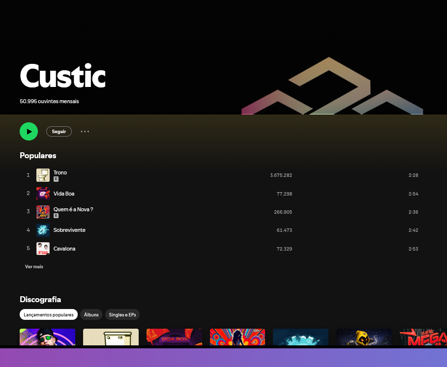Click track number 1 beside Trono
The height and width of the screenshot is (367, 447).
[x=28, y=175]
